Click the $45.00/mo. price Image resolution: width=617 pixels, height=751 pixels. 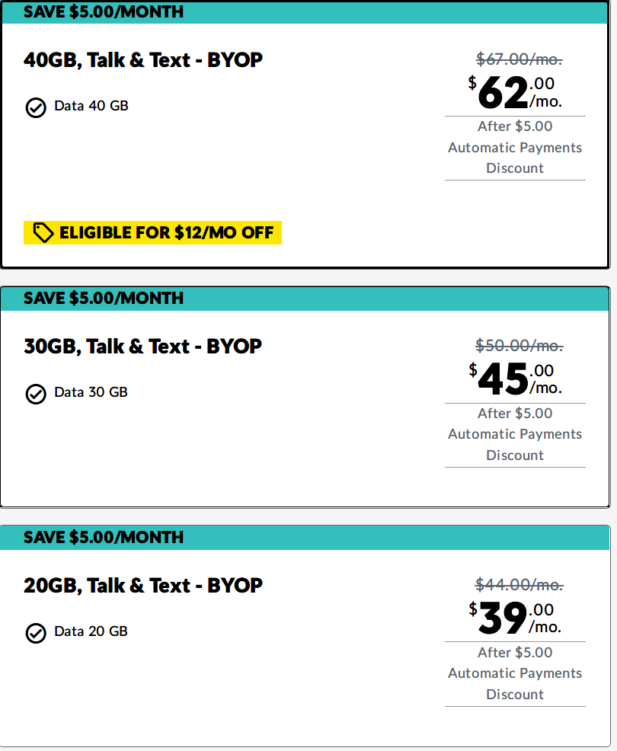(515, 379)
